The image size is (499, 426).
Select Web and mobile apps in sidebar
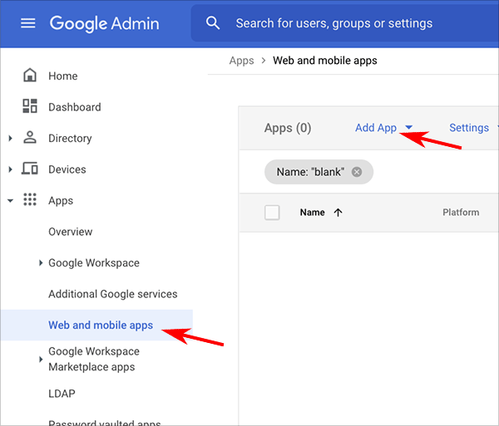[101, 326]
